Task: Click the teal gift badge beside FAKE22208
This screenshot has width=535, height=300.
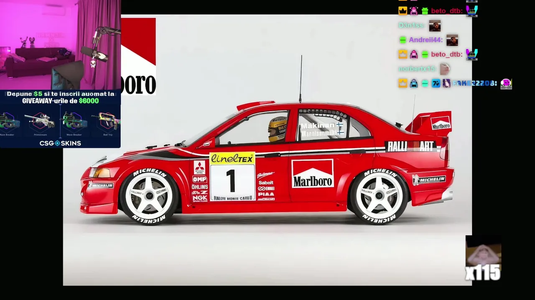Action: (425, 83)
